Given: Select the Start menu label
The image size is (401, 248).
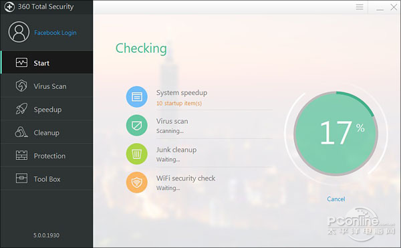Looking at the screenshot, I should pos(41,63).
